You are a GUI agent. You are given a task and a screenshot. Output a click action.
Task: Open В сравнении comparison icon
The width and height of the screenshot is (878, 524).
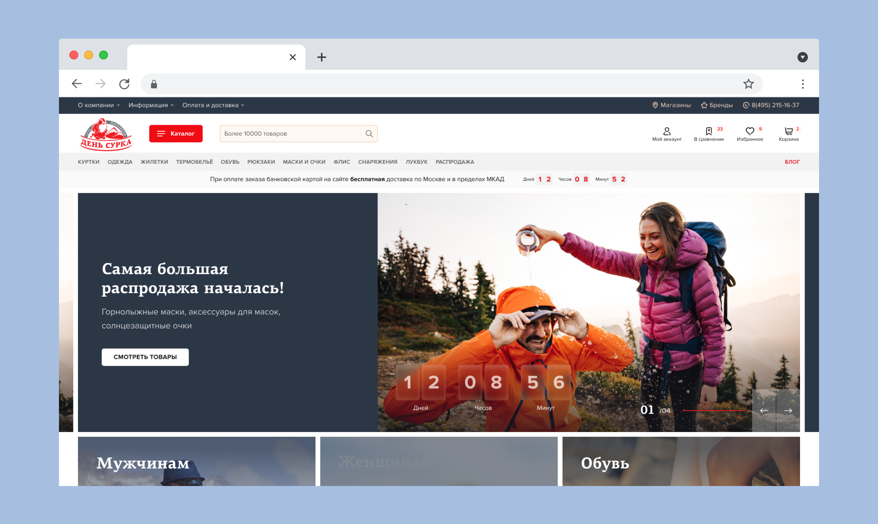tap(709, 134)
